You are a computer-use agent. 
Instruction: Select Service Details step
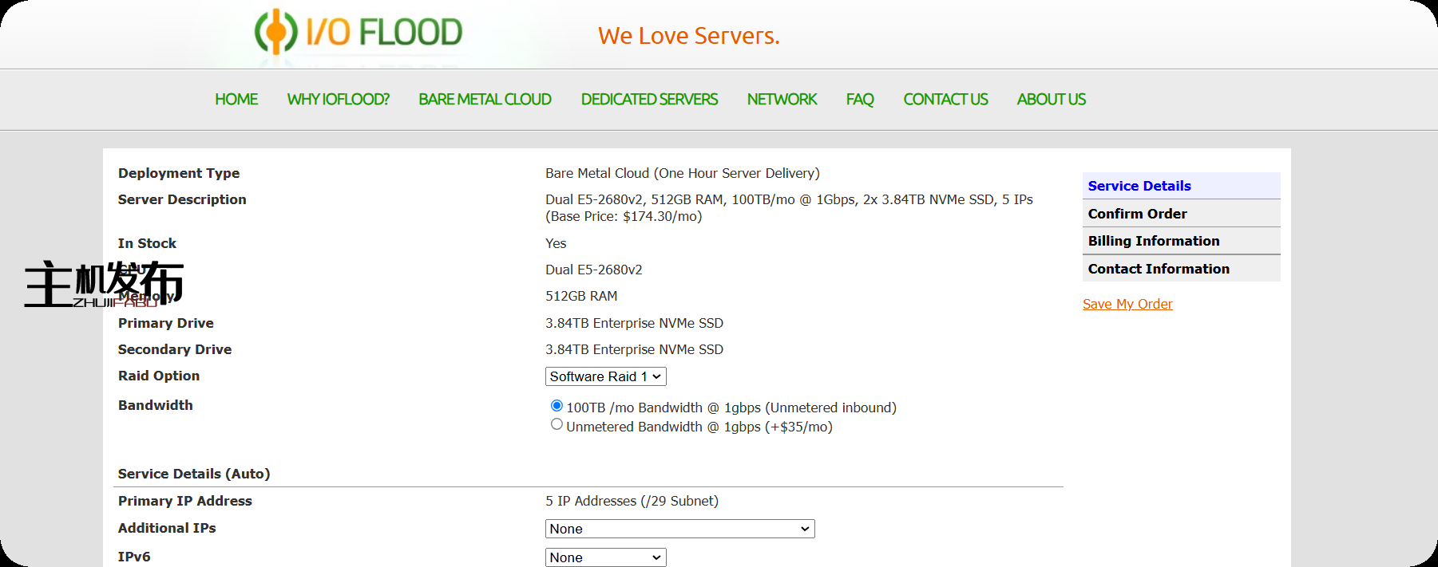[x=1139, y=186]
